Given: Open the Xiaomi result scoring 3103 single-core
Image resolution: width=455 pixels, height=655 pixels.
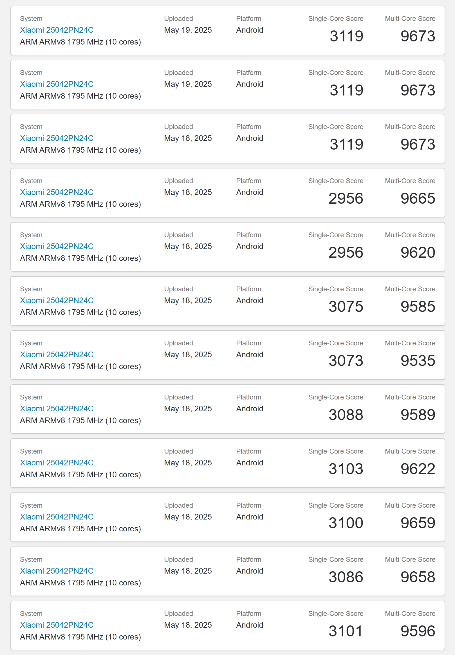Looking at the screenshot, I should pos(57,463).
